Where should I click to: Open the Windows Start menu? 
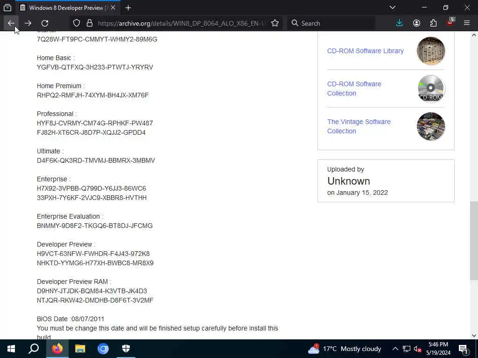[x=11, y=349]
